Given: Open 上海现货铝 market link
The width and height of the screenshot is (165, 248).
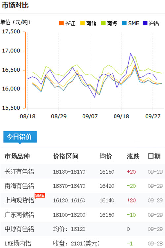Looking at the screenshot, I should (x=19, y=200).
